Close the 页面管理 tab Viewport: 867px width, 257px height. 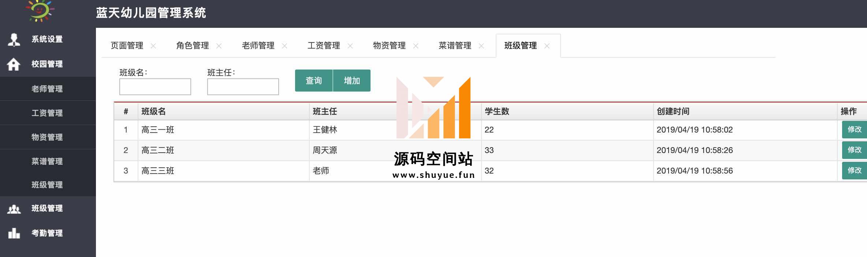point(153,46)
